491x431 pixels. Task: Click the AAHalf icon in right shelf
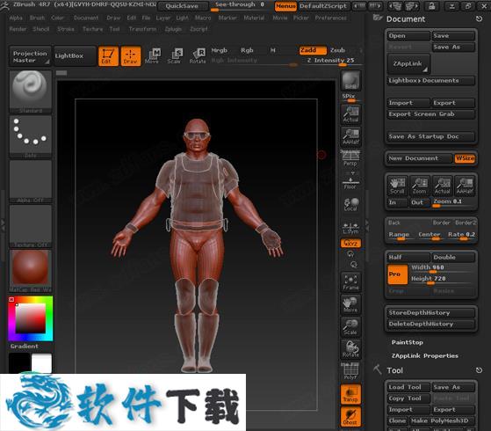[350, 137]
